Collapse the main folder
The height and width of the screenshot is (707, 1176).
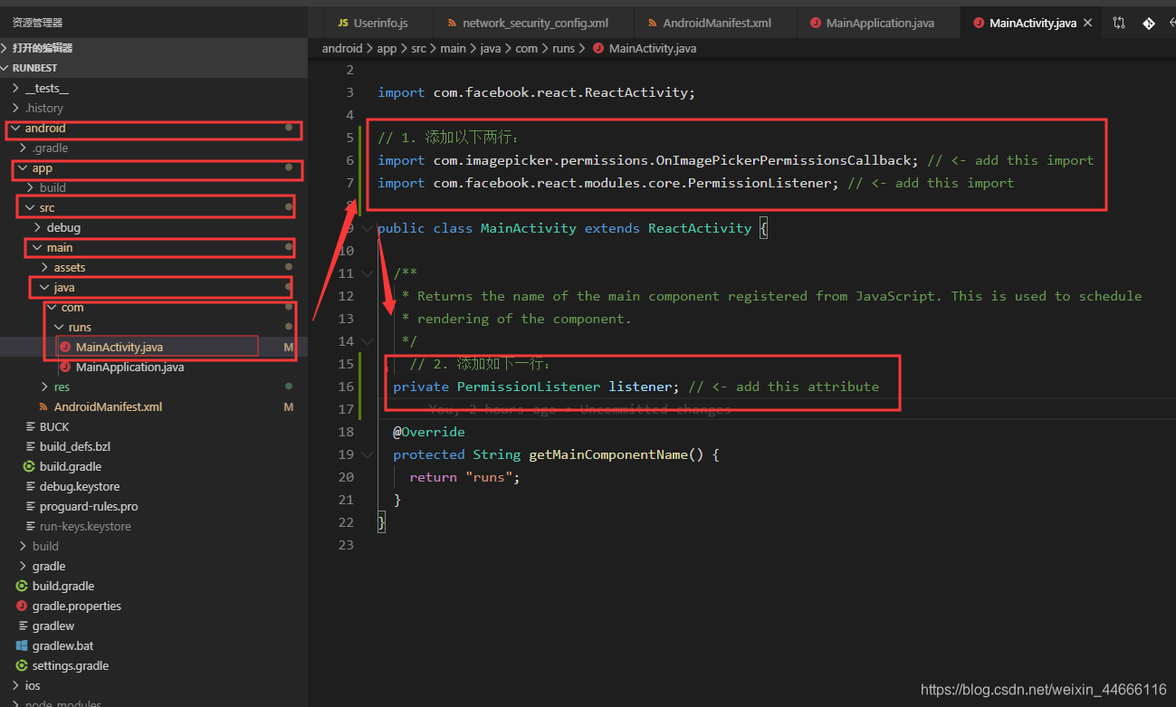pyautogui.click(x=154, y=247)
